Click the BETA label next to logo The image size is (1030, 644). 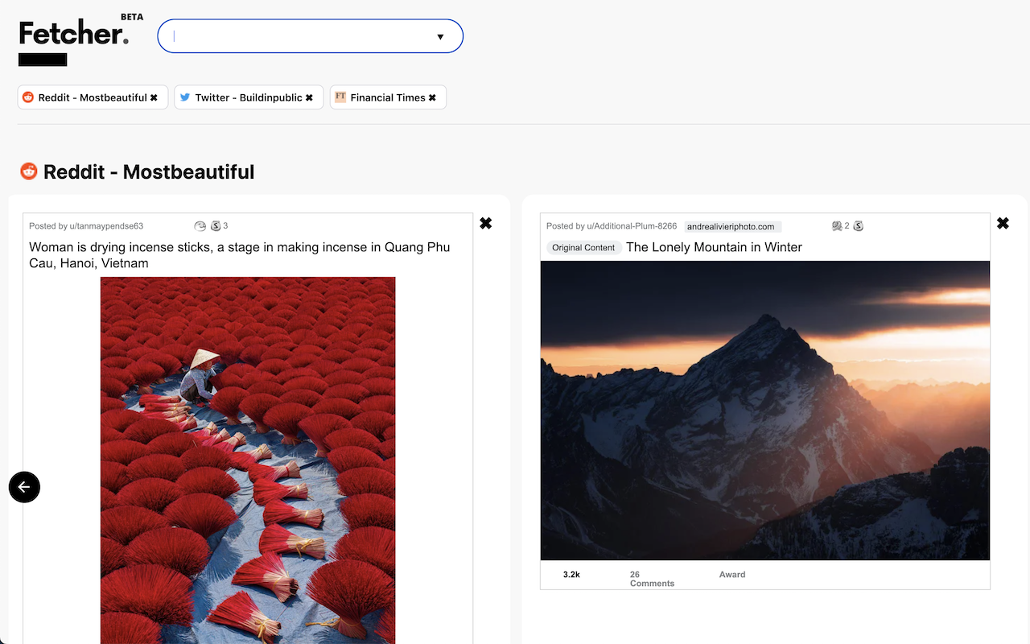132,17
